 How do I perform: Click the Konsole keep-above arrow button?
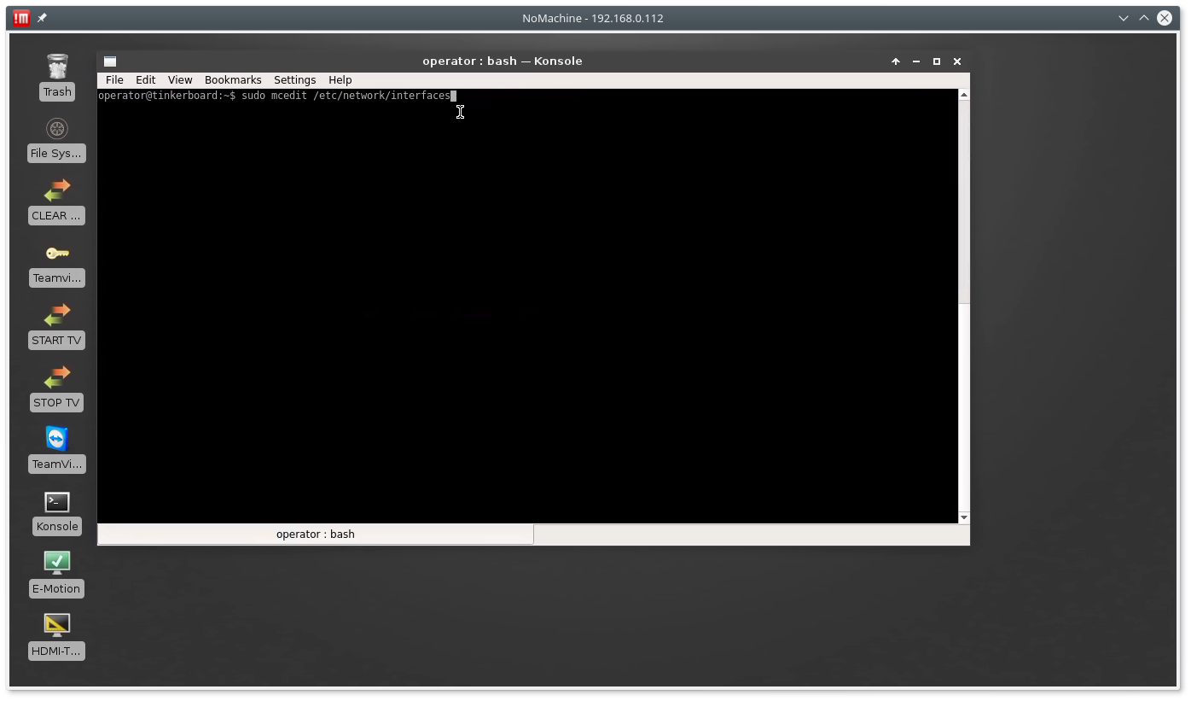point(896,61)
